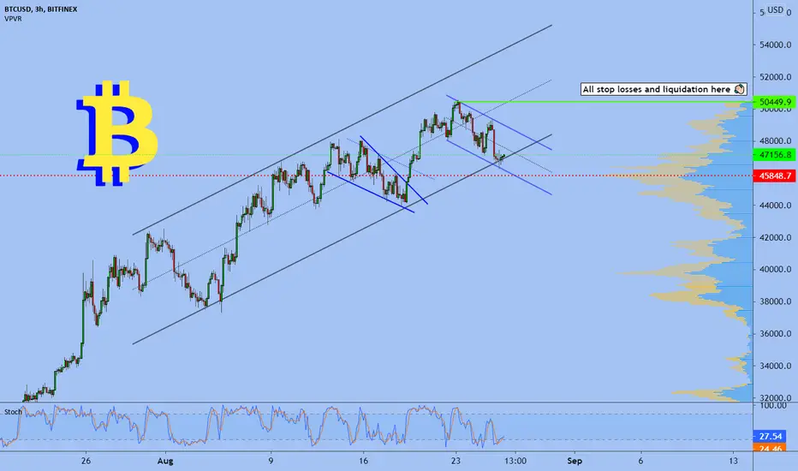Select the red 45848.7 price label
Image resolution: width=798 pixels, height=471 pixels.
775,176
